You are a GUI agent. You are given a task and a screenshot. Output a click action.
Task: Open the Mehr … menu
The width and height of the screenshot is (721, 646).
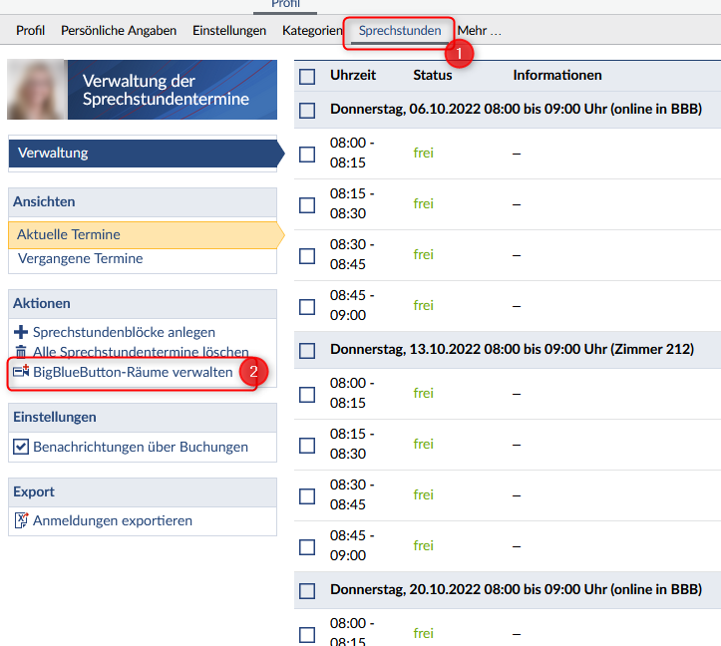479,31
